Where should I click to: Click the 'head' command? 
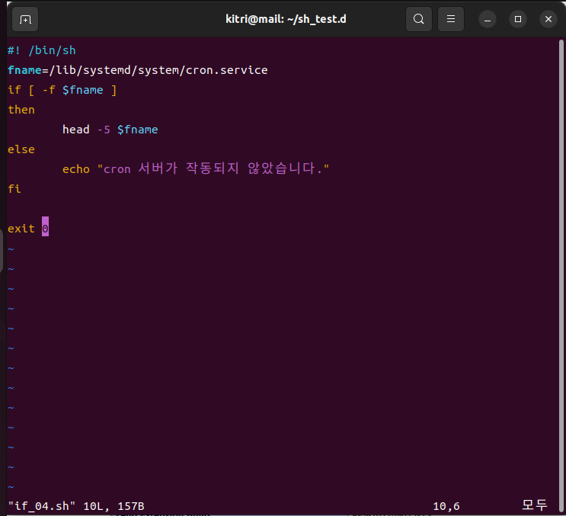point(76,130)
